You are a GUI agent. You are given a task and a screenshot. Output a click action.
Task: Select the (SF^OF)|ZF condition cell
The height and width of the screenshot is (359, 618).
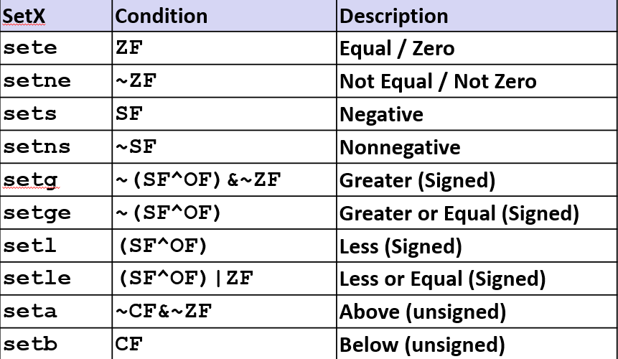point(184,279)
